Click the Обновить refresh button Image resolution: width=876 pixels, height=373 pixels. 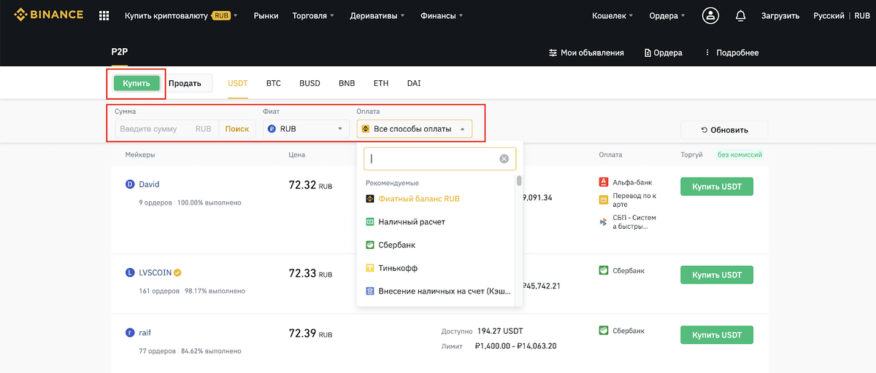coord(724,130)
